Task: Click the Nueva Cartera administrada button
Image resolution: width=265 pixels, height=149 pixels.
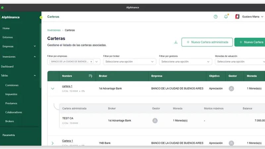Action: click(207, 42)
